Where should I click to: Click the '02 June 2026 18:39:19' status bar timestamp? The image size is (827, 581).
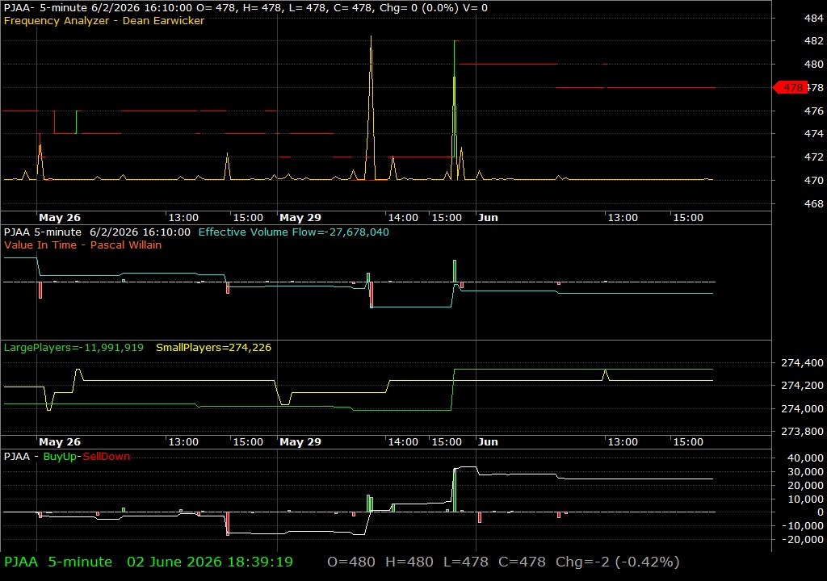tap(210, 562)
